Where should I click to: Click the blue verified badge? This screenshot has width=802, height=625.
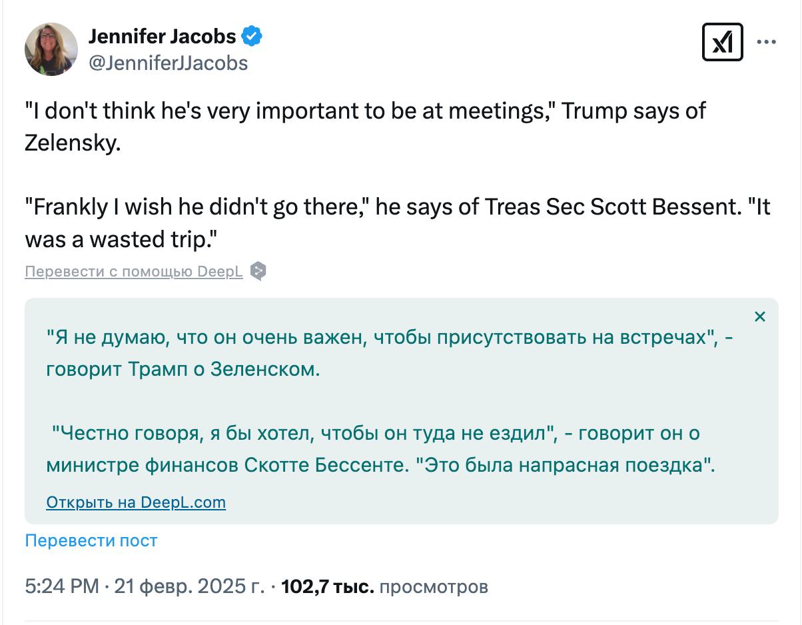click(x=251, y=37)
